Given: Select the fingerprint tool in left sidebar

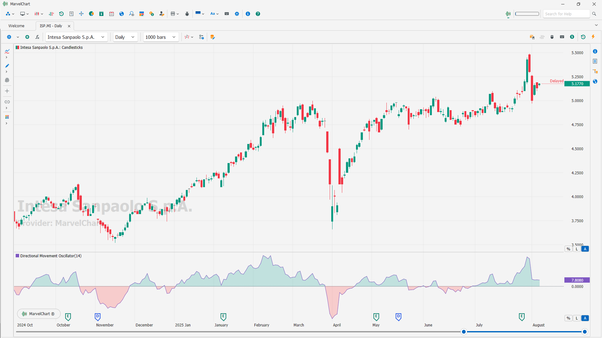Looking at the screenshot, I should [7, 80].
